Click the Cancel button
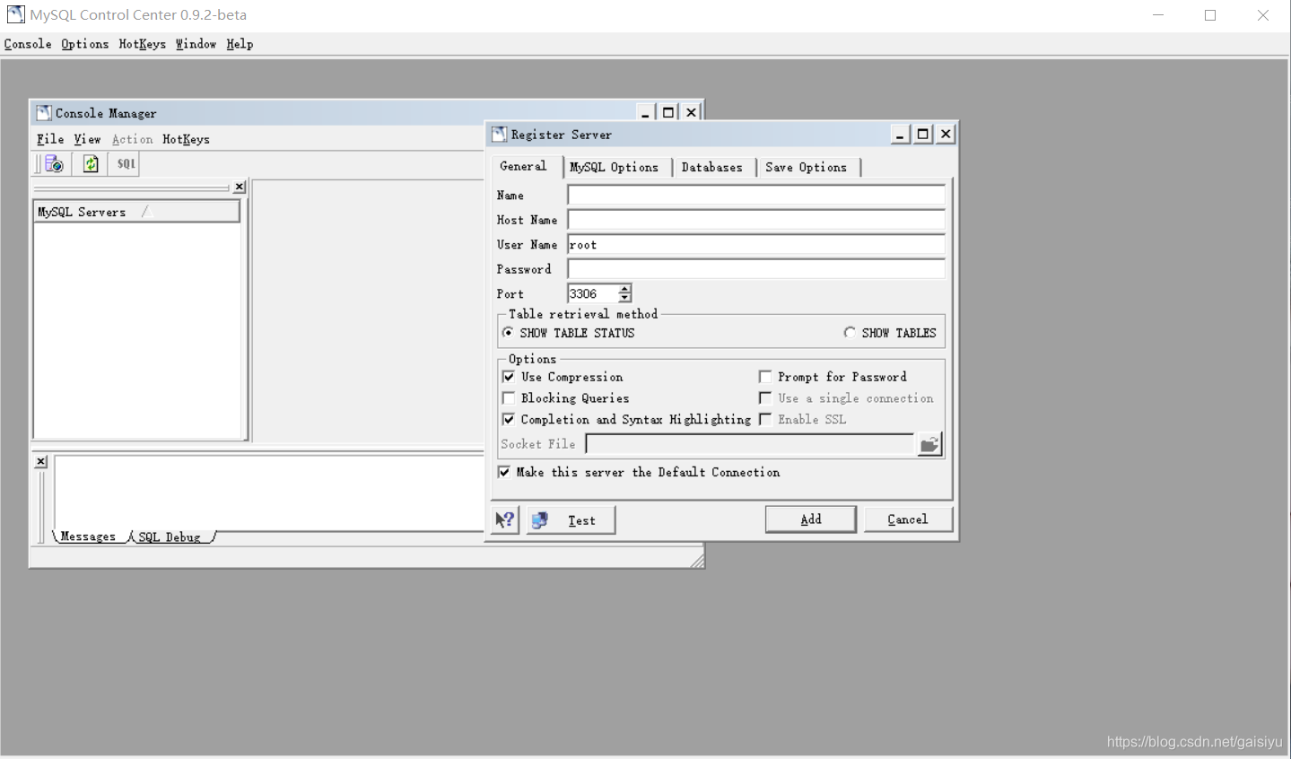This screenshot has height=759, width=1291. 908,519
